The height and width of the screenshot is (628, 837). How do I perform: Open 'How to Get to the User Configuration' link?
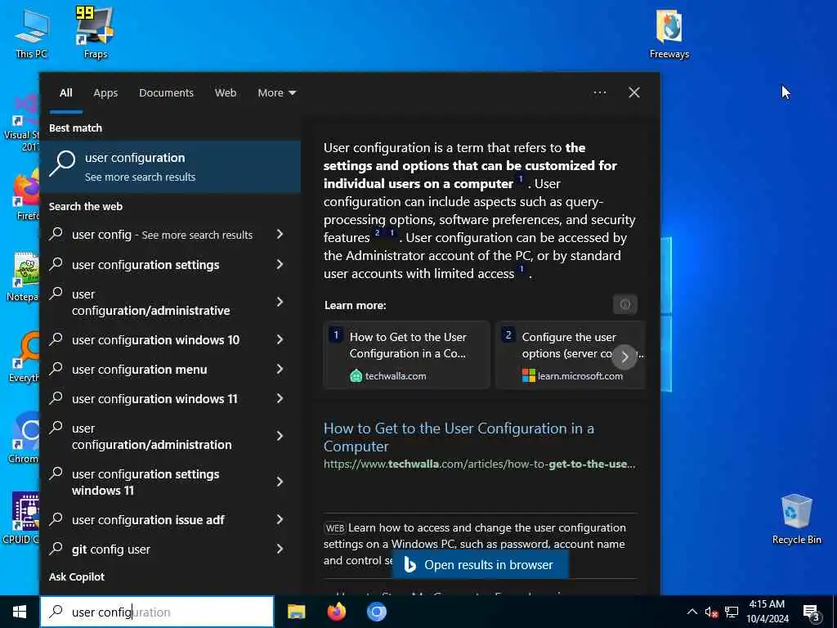[459, 437]
